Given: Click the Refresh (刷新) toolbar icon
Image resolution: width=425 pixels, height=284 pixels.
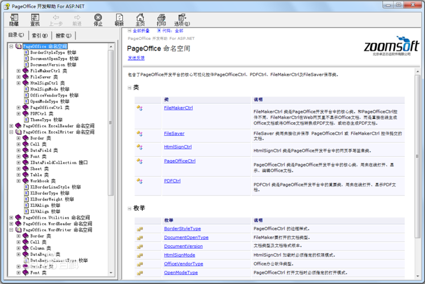Looking at the screenshot, I should (x=119, y=20).
